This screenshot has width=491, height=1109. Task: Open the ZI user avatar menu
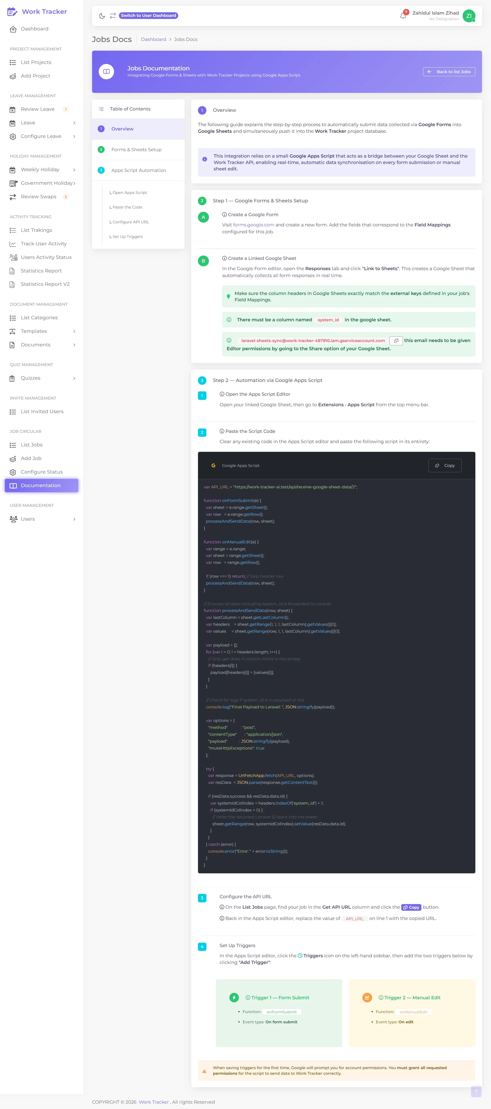468,16
